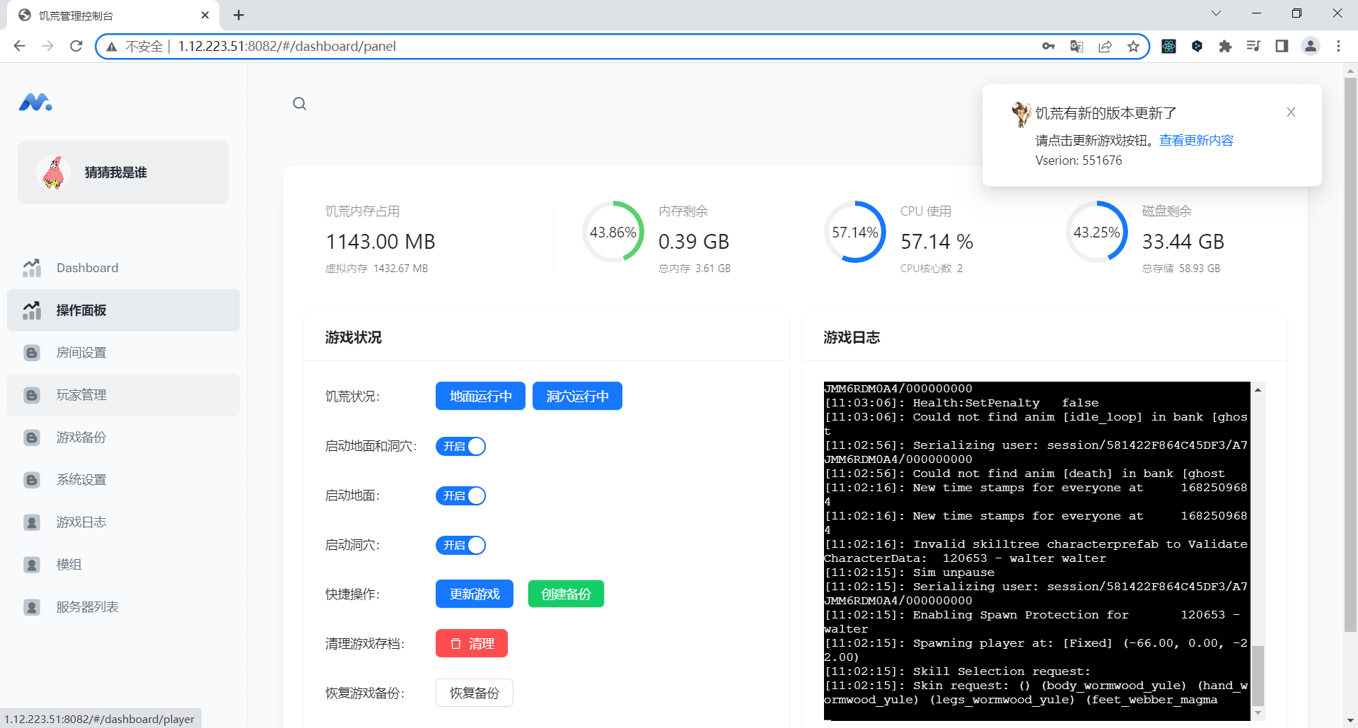Click the Dashboard chart icon
The width and height of the screenshot is (1358, 728).
tap(32, 268)
